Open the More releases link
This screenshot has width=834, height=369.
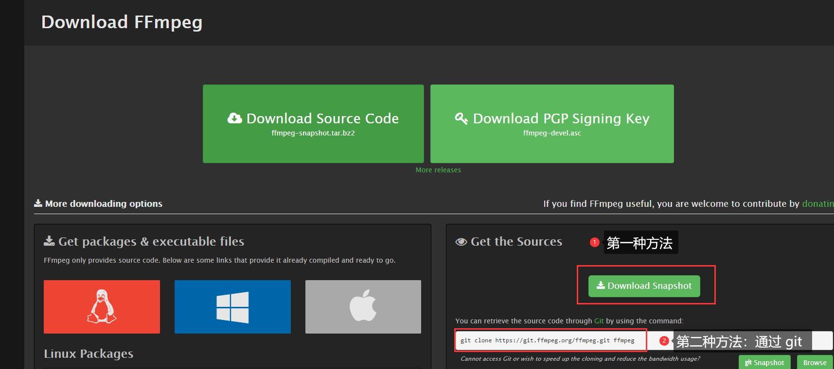pos(438,170)
